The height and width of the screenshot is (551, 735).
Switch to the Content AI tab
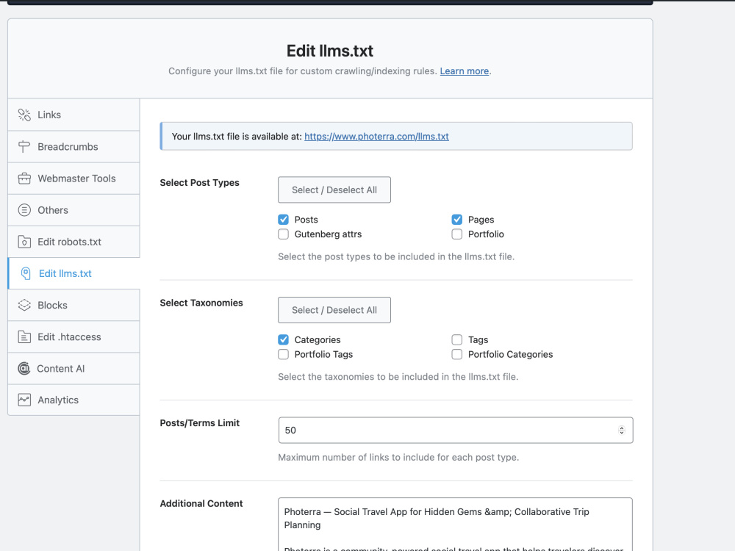73,369
